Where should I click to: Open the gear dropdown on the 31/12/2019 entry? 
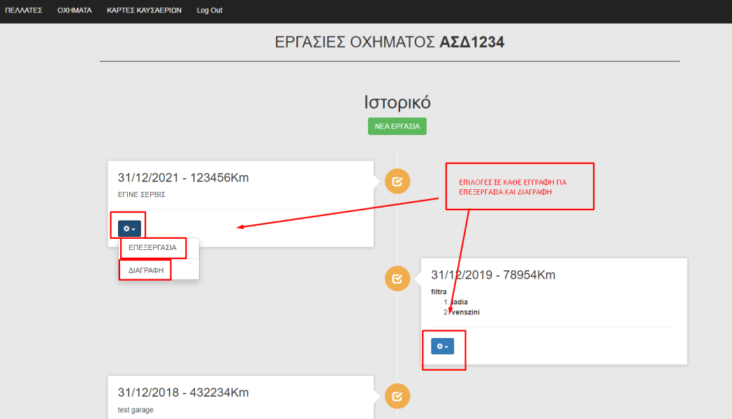coord(442,346)
